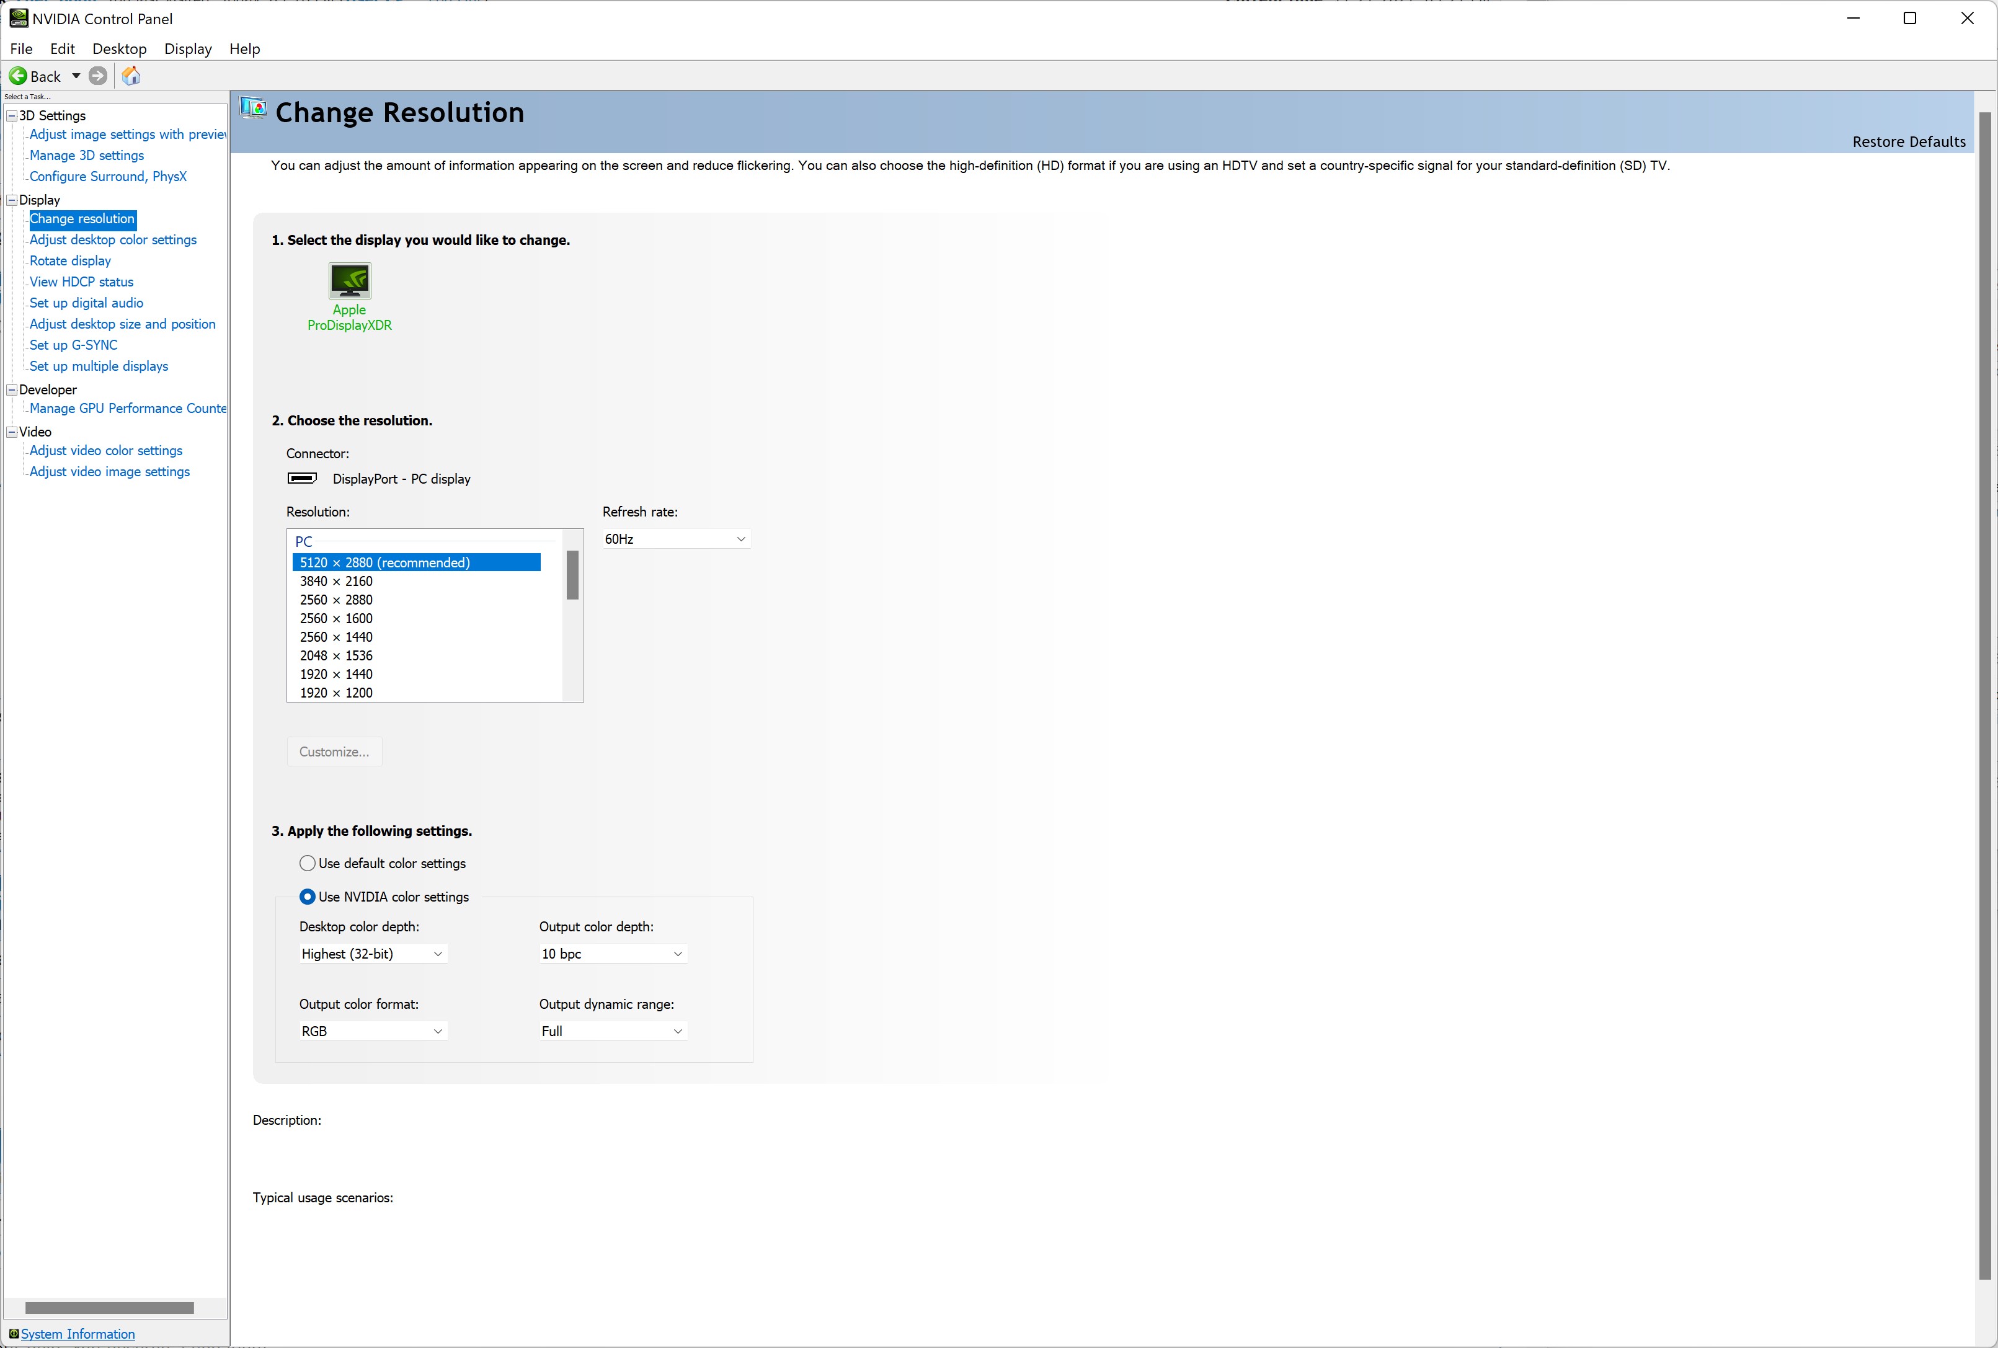The height and width of the screenshot is (1348, 1998).
Task: Open the Back history dropdown arrow
Action: [x=76, y=76]
